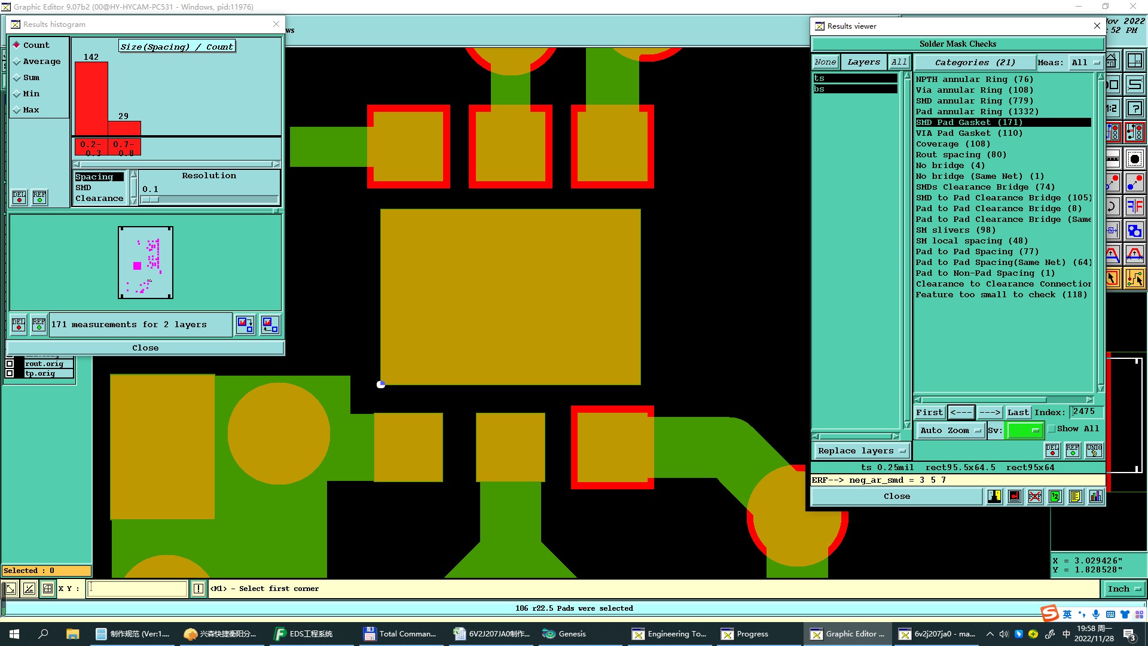This screenshot has width=1148, height=646.
Task: Click the mirror (FF) tool icon
Action: [x=1134, y=207]
